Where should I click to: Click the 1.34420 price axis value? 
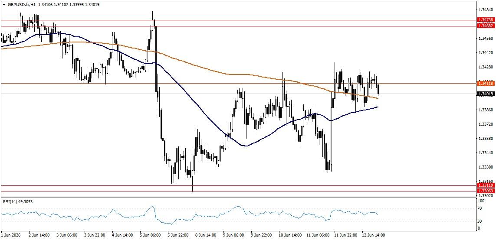pyautogui.click(x=486, y=53)
